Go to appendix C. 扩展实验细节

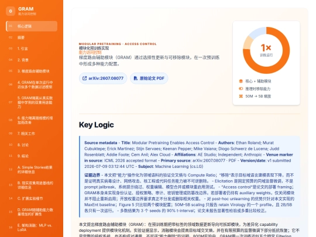[x=32, y=198]
